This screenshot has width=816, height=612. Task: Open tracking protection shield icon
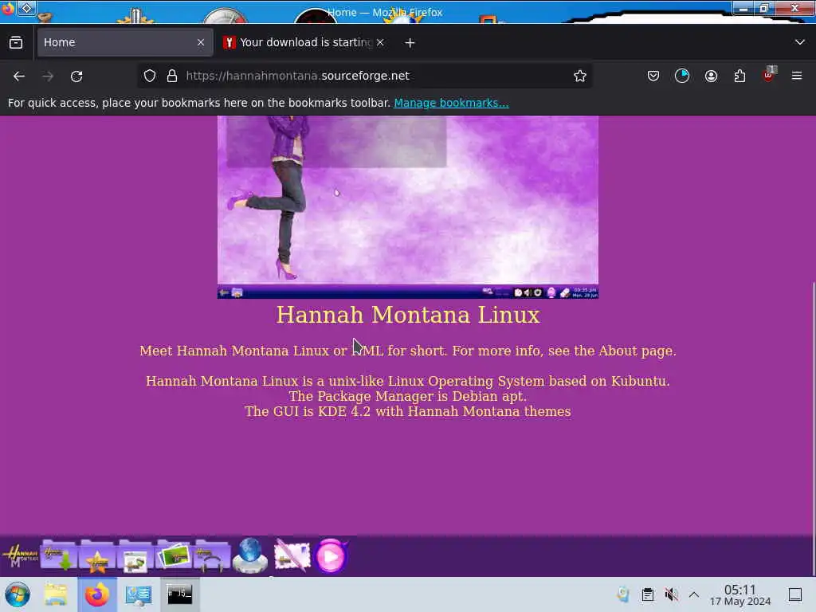[150, 76]
